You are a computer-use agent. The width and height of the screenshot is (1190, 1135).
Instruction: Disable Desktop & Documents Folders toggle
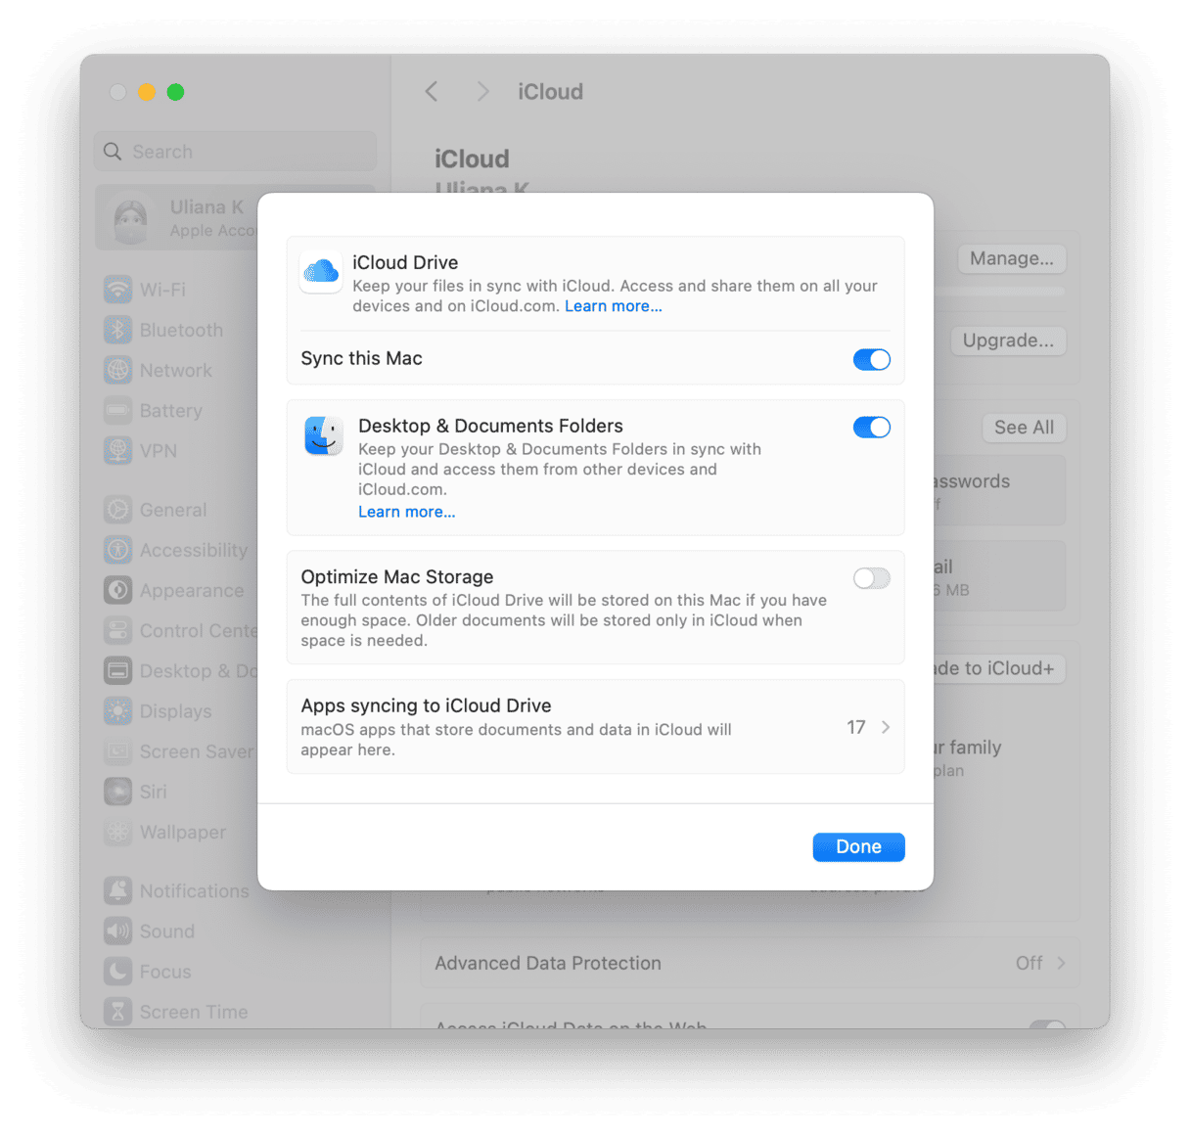871,427
